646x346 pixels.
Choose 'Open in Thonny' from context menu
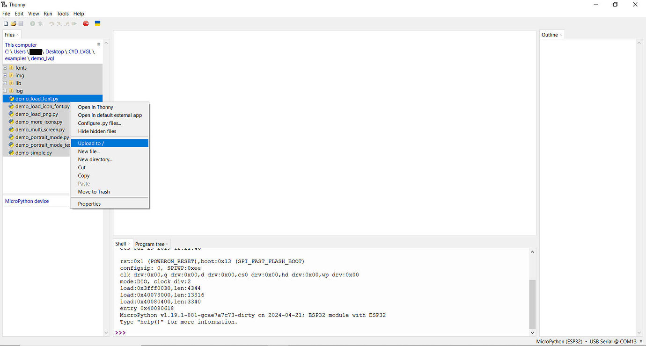(x=95, y=107)
